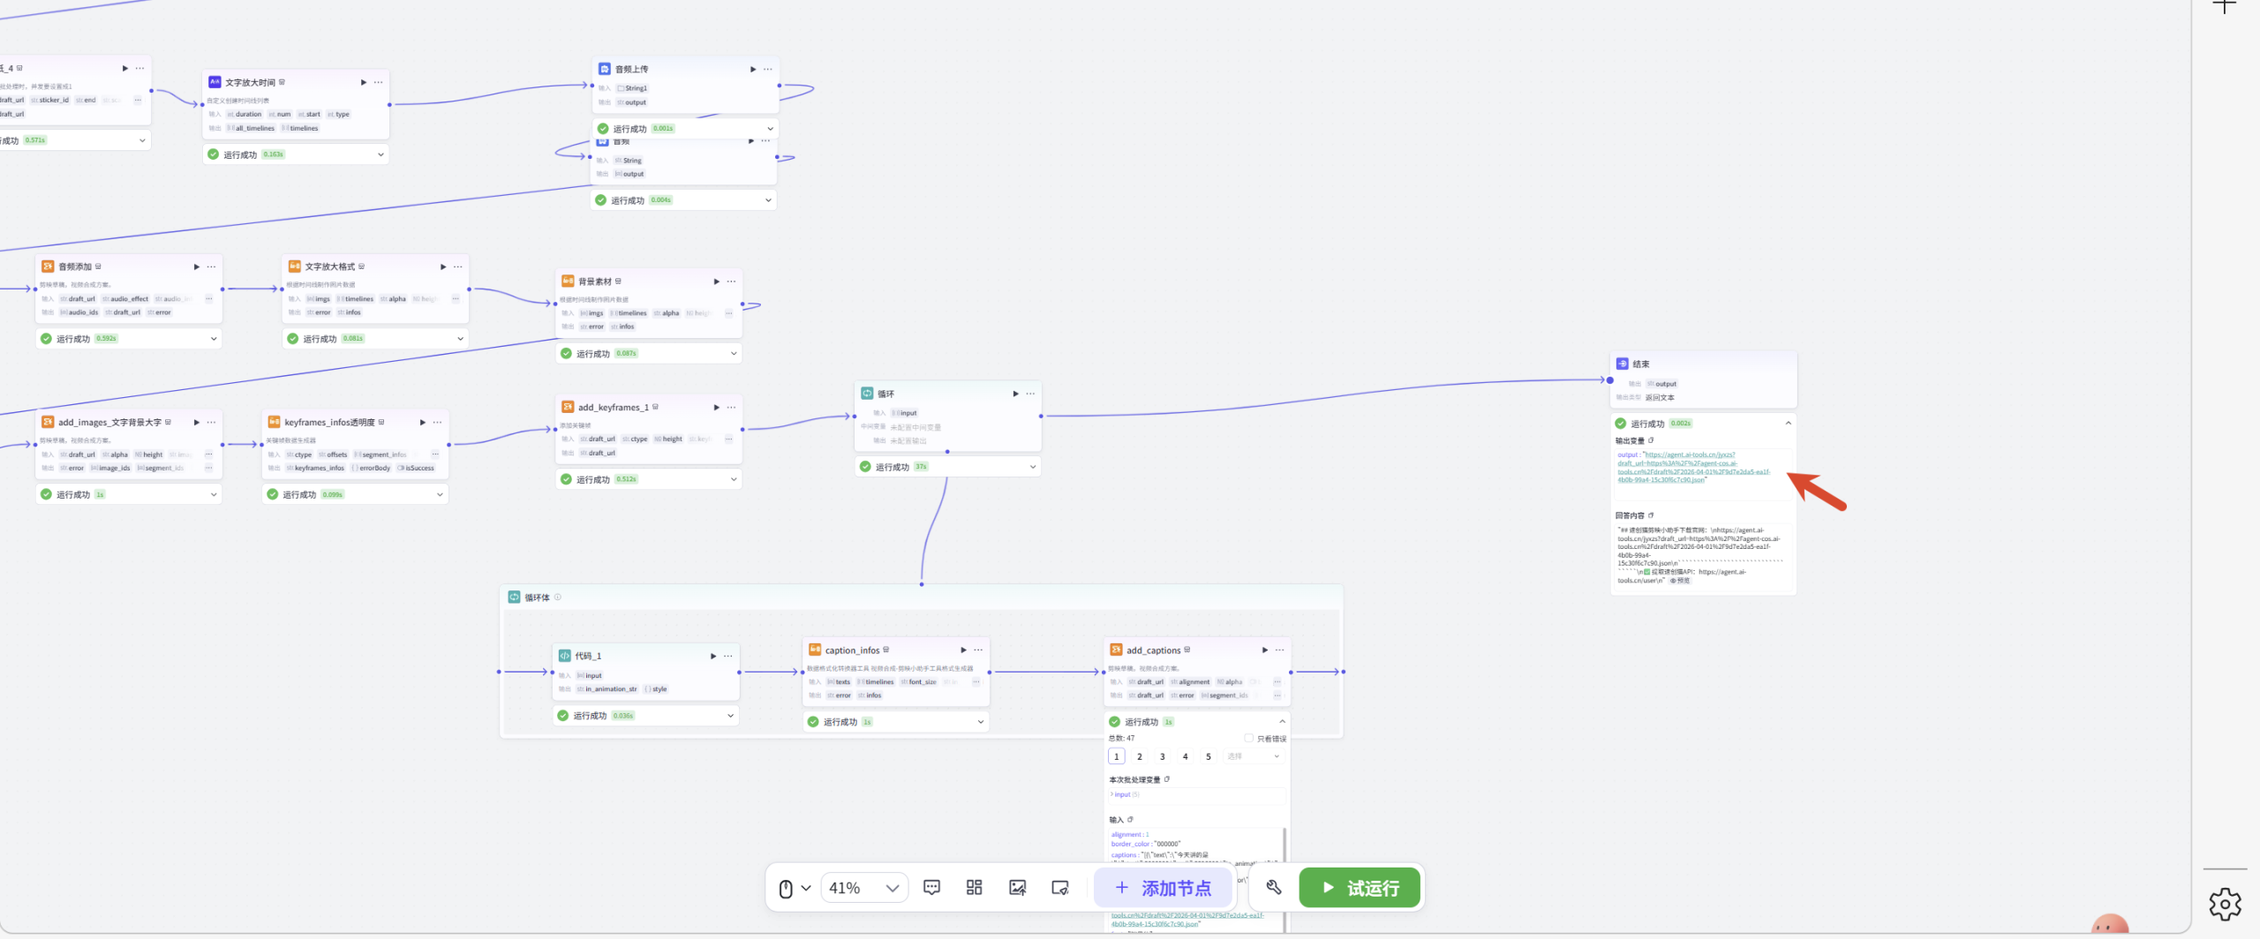Open the 选择 batch dropdown in add_captions results
Image resolution: width=2260 pixels, height=939 pixels.
click(x=1252, y=756)
